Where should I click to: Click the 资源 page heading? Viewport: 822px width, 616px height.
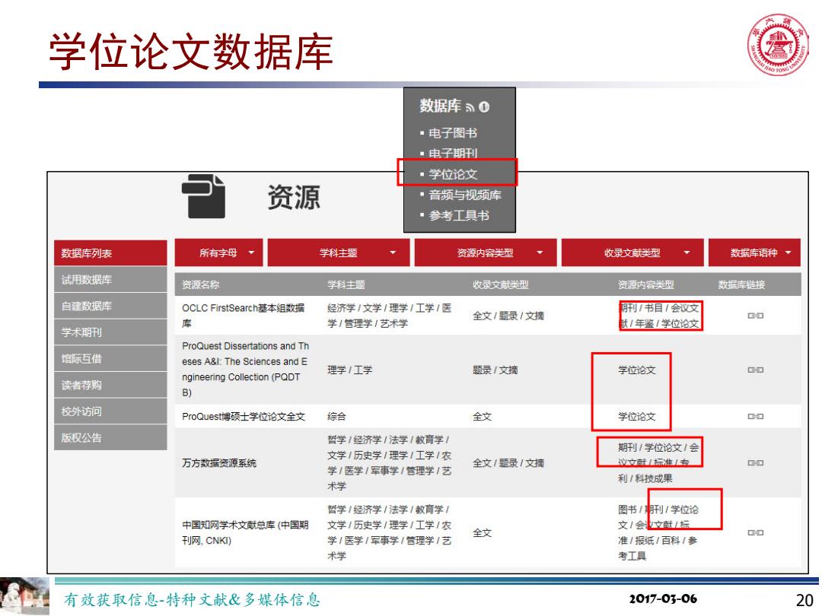294,198
